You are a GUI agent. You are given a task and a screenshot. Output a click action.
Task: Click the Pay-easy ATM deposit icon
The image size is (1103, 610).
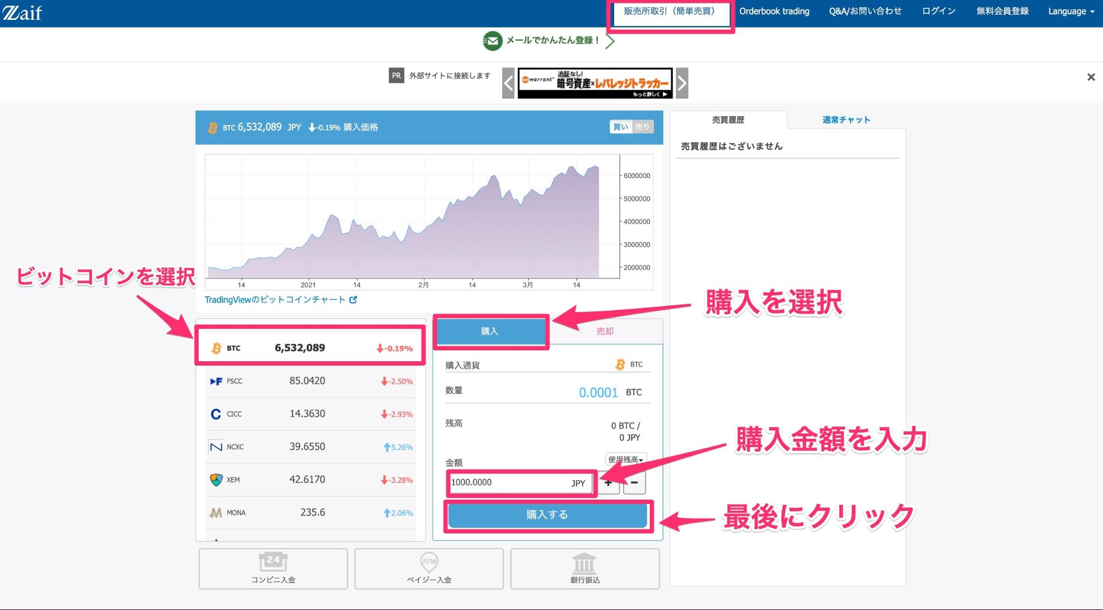pyautogui.click(x=429, y=562)
